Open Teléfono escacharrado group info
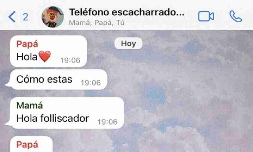Image resolution: width=253 pixels, height=152 pixels. click(x=127, y=12)
